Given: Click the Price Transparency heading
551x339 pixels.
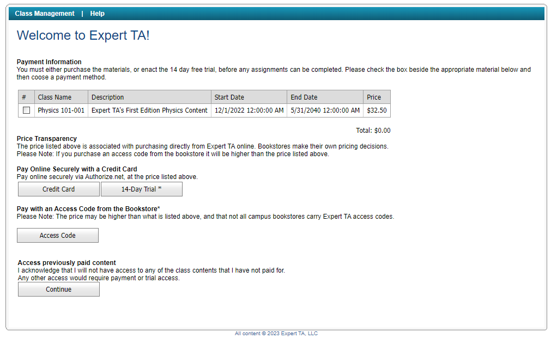Looking at the screenshot, I should coord(47,139).
